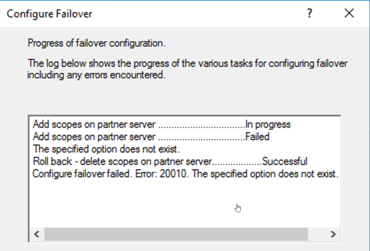370x251 pixels.
Task: Click the right arrow of the log scrollbar
Action: 333,234
